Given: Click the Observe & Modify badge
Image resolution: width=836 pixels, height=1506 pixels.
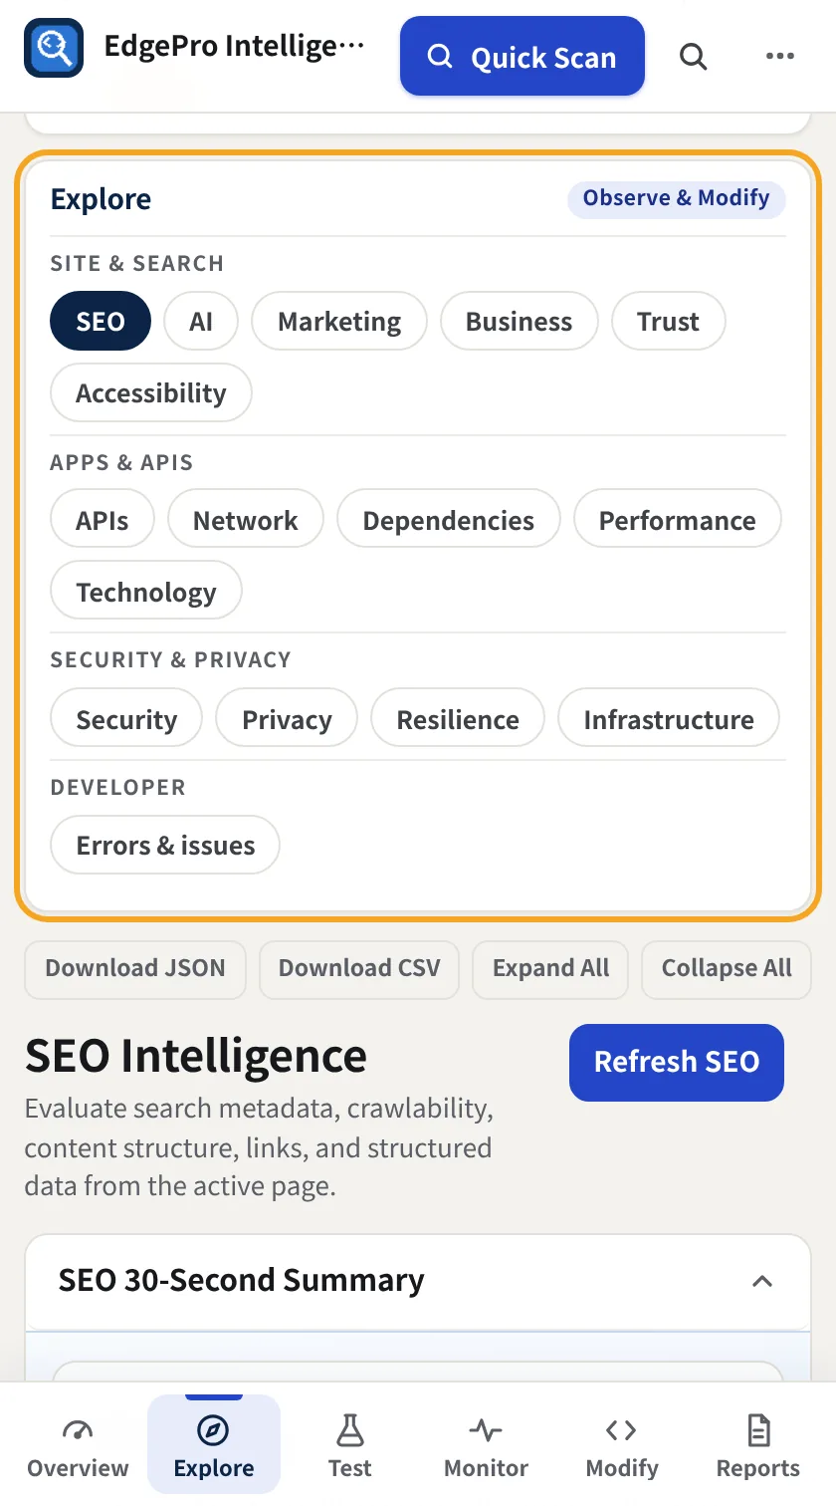Looking at the screenshot, I should 677,198.
